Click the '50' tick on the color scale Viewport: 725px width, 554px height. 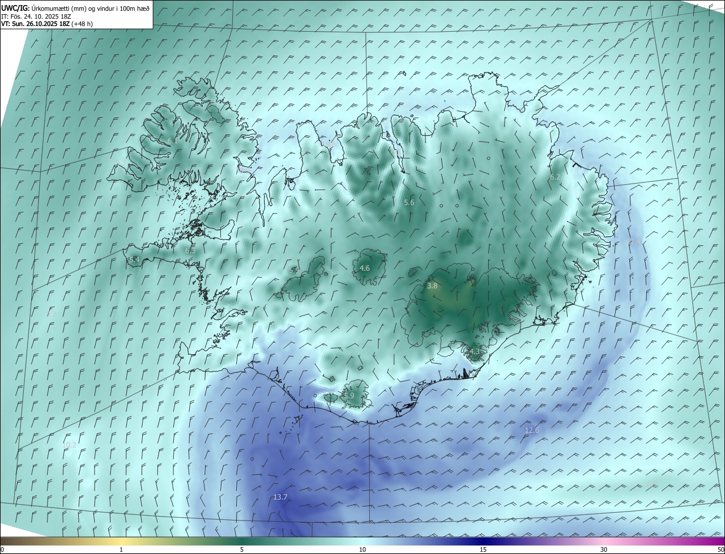[x=720, y=550]
